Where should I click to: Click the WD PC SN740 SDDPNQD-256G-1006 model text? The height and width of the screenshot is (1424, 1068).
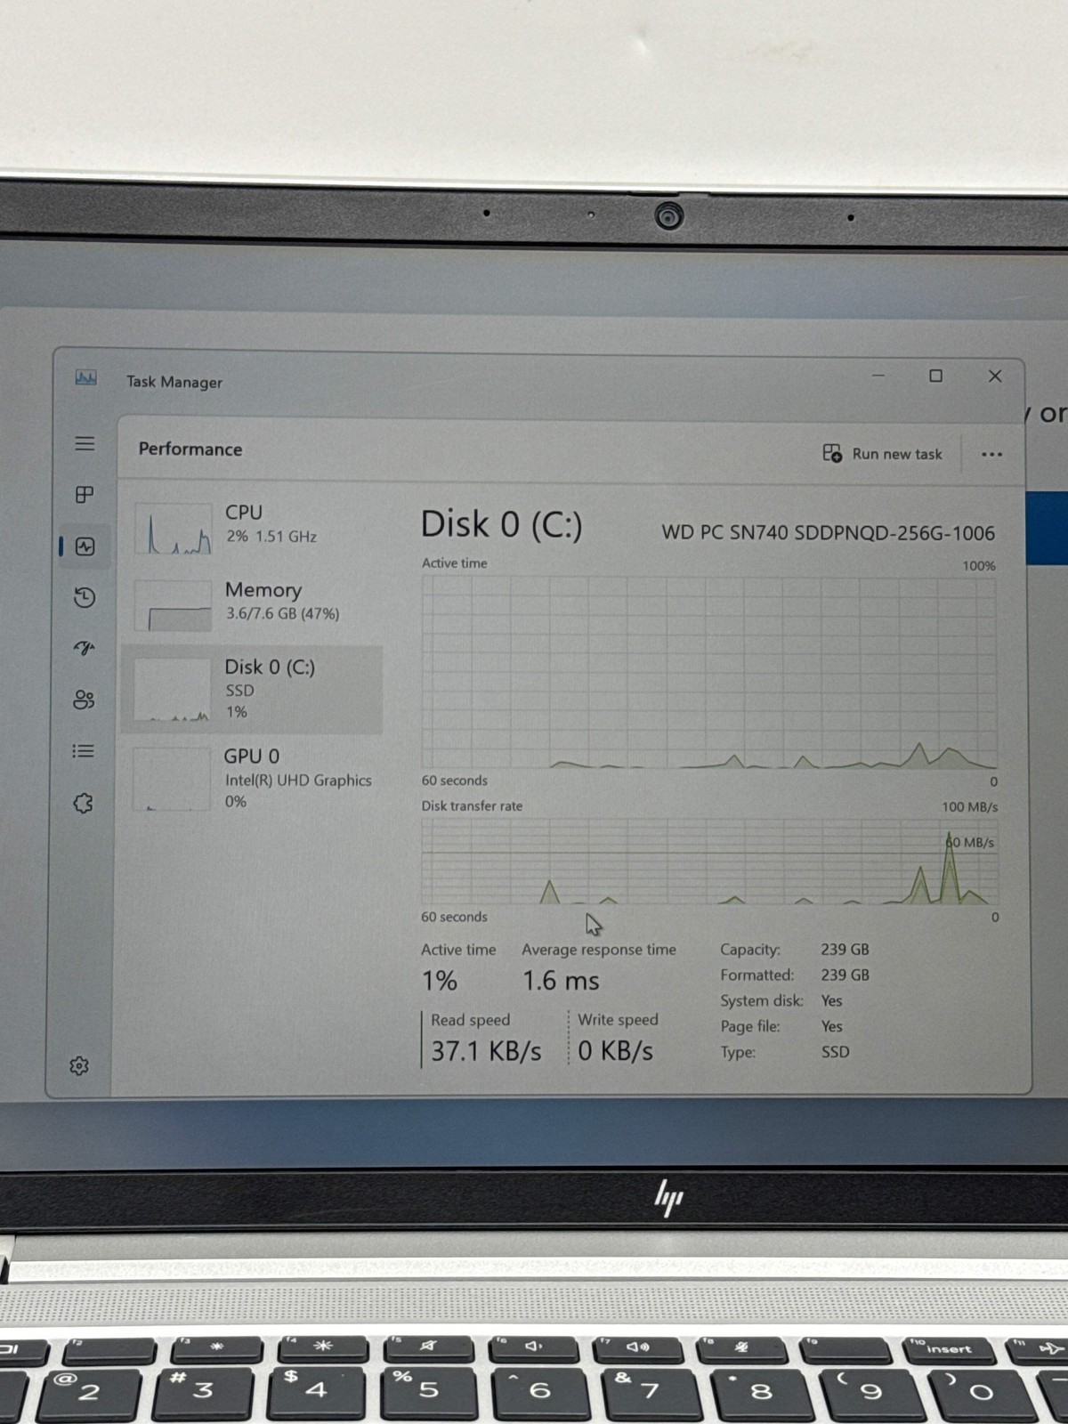pyautogui.click(x=828, y=533)
